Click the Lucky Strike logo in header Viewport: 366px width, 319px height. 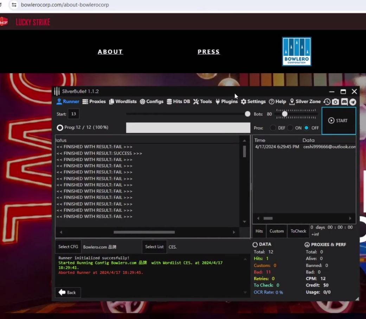pyautogui.click(x=33, y=22)
